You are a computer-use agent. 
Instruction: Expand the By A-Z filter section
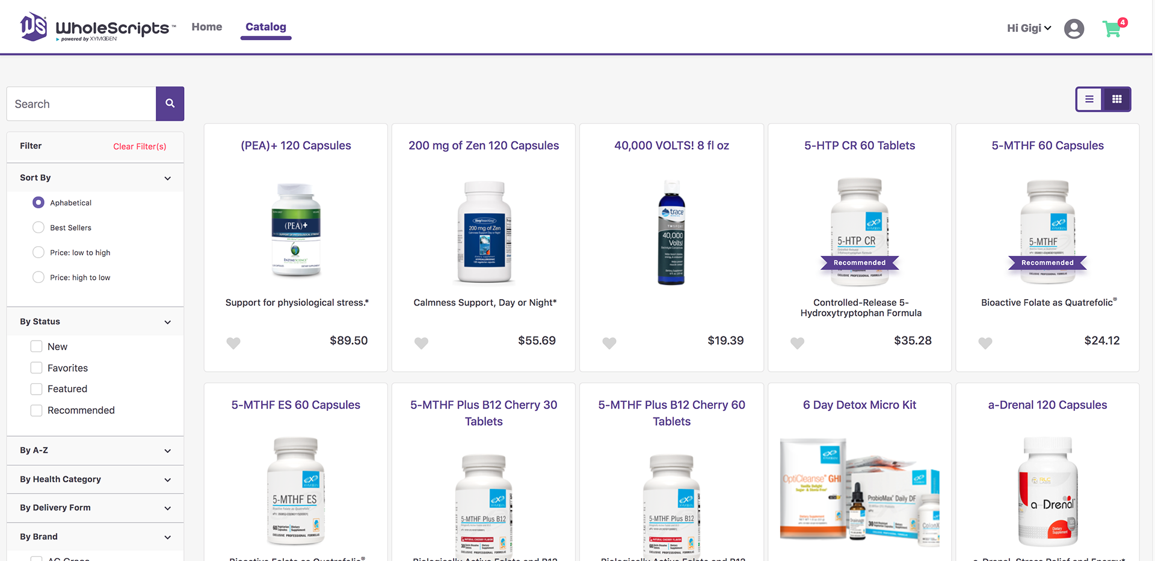(x=95, y=450)
